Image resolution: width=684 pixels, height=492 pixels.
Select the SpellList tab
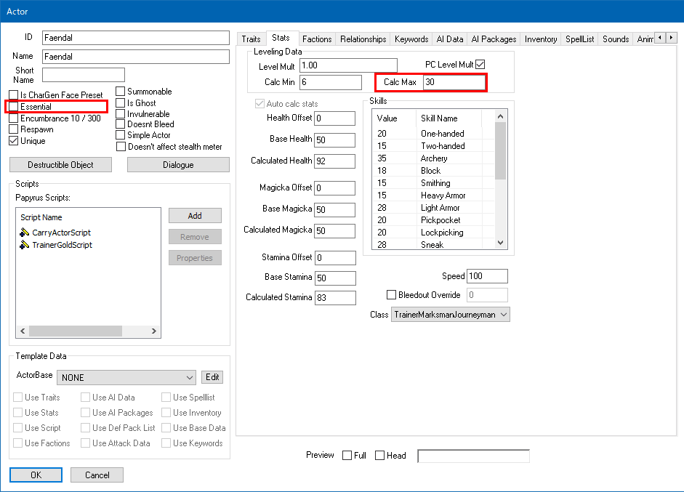(x=580, y=39)
